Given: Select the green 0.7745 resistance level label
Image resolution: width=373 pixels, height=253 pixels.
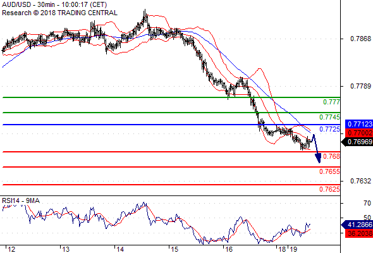Looking at the screenshot, I should pyautogui.click(x=330, y=117).
